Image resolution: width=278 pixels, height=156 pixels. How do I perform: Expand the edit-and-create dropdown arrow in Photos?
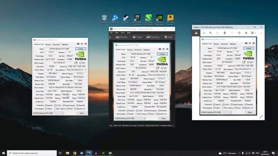pos(255,33)
